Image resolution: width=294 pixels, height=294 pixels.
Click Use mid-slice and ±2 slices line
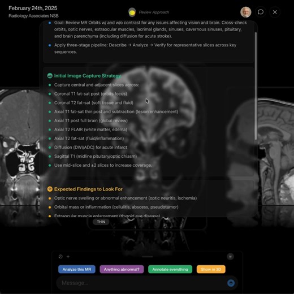(103, 165)
